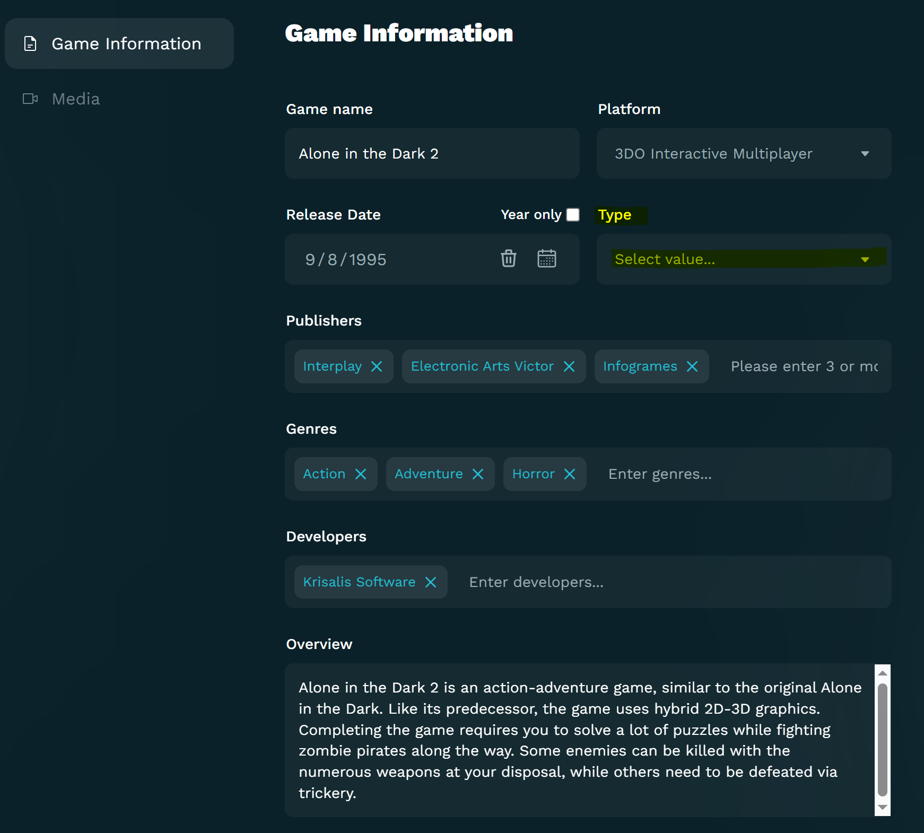Click the Game name label
Image resolution: width=924 pixels, height=833 pixels.
point(329,109)
